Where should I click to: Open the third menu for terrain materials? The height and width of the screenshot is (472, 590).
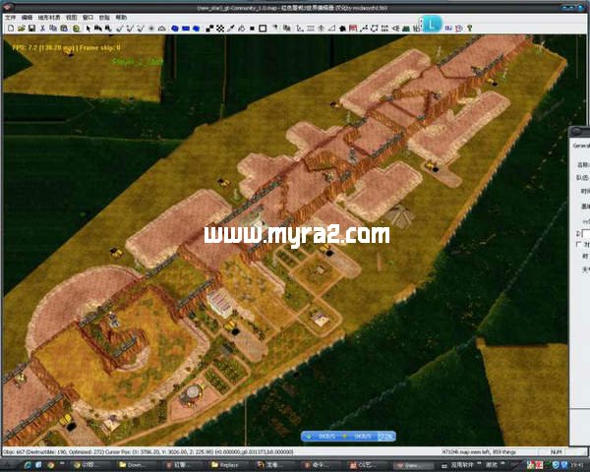[49, 18]
